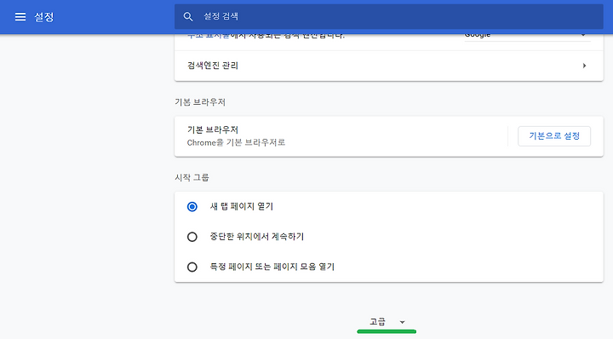The height and width of the screenshot is (339, 613).
Task: Click the down arrow next to 고급
Action: (402, 322)
